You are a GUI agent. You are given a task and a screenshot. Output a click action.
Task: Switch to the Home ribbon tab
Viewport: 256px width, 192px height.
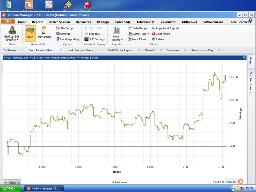tap(22, 22)
